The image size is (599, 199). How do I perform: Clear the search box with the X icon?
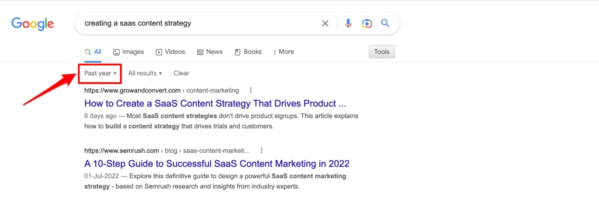[x=325, y=23]
